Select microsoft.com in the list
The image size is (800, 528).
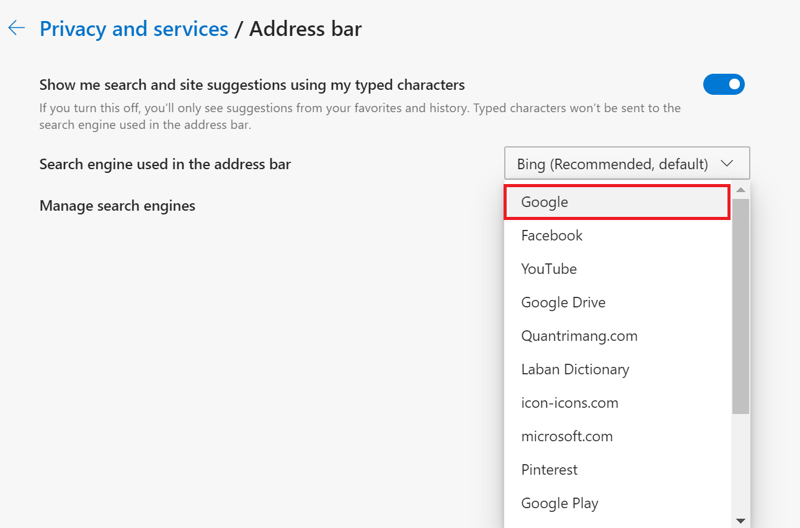click(x=618, y=436)
